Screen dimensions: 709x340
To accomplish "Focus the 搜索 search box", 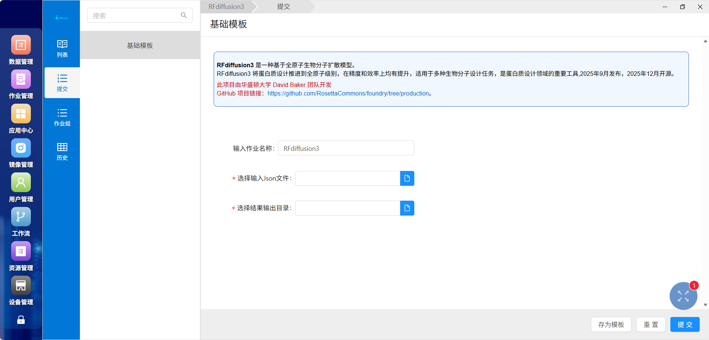I will tap(140, 15).
